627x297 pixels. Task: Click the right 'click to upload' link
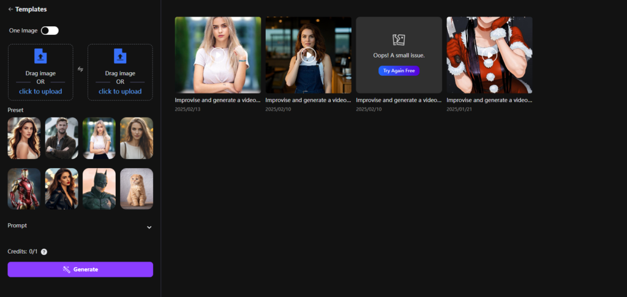(120, 92)
